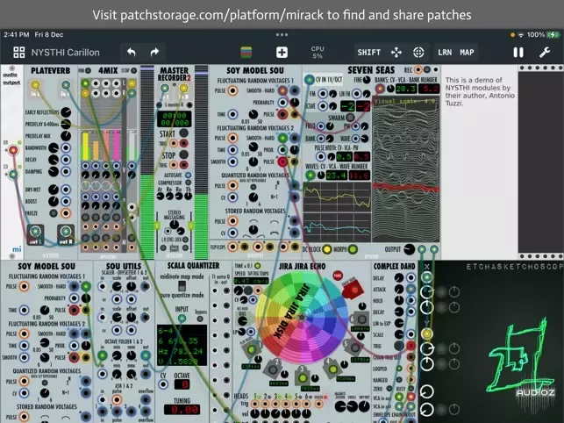Undo the last action
Screen dimensions: 564x423
tap(132, 52)
